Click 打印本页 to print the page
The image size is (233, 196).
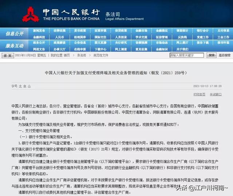[199, 94]
